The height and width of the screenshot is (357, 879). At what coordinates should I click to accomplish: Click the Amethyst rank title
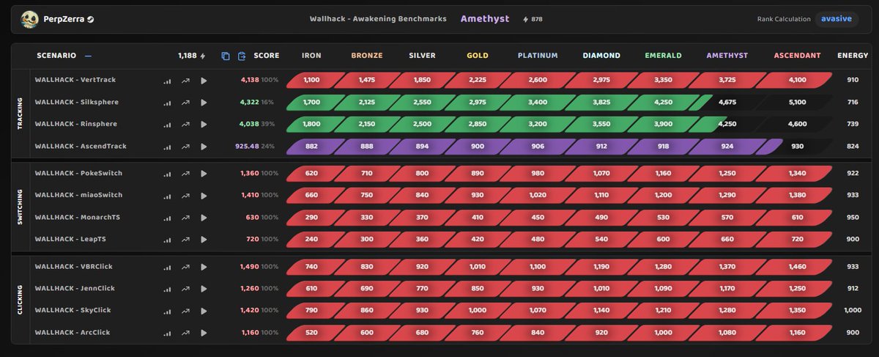point(484,19)
